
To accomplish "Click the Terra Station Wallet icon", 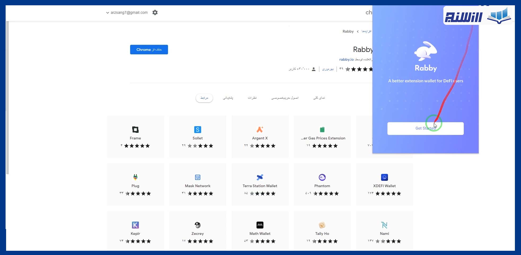I will [x=260, y=177].
